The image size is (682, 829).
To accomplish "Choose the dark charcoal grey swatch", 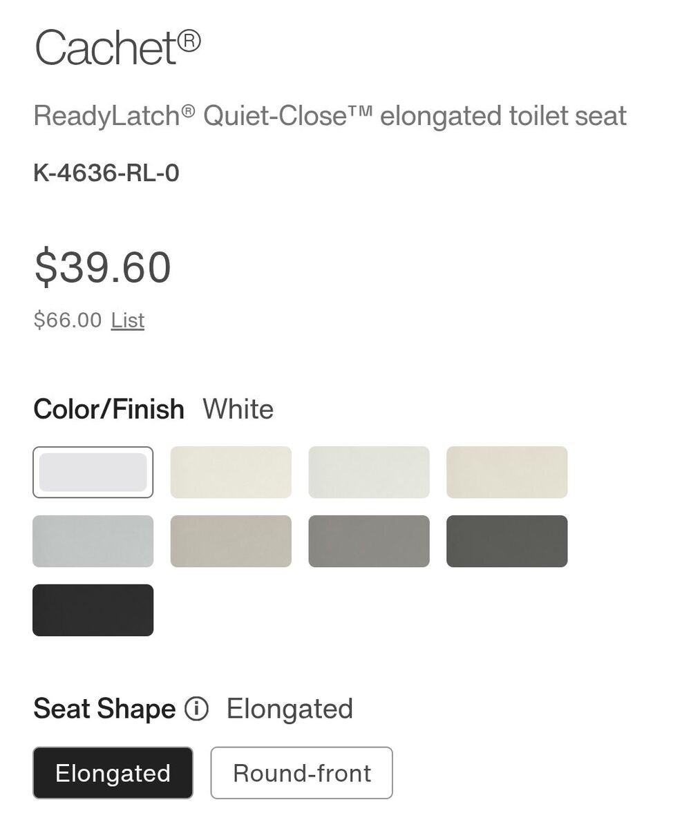I will [506, 542].
